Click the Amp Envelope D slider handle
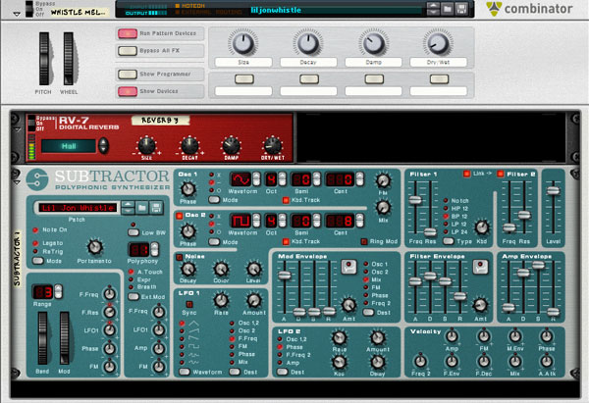Viewport: 589px width, 403px height. click(x=523, y=273)
